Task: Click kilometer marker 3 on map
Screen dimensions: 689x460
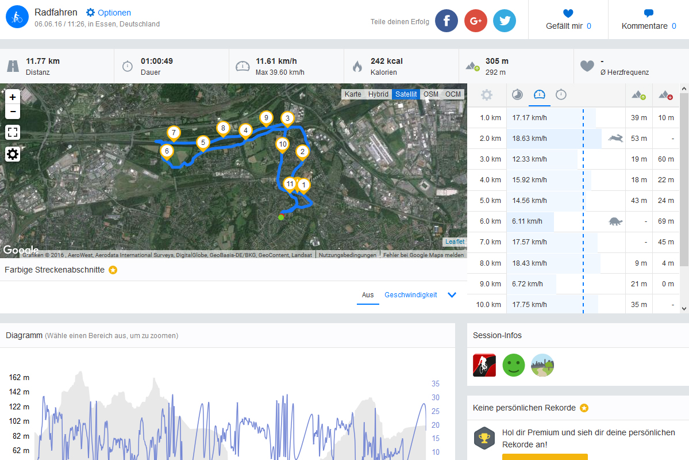Action: coord(287,119)
